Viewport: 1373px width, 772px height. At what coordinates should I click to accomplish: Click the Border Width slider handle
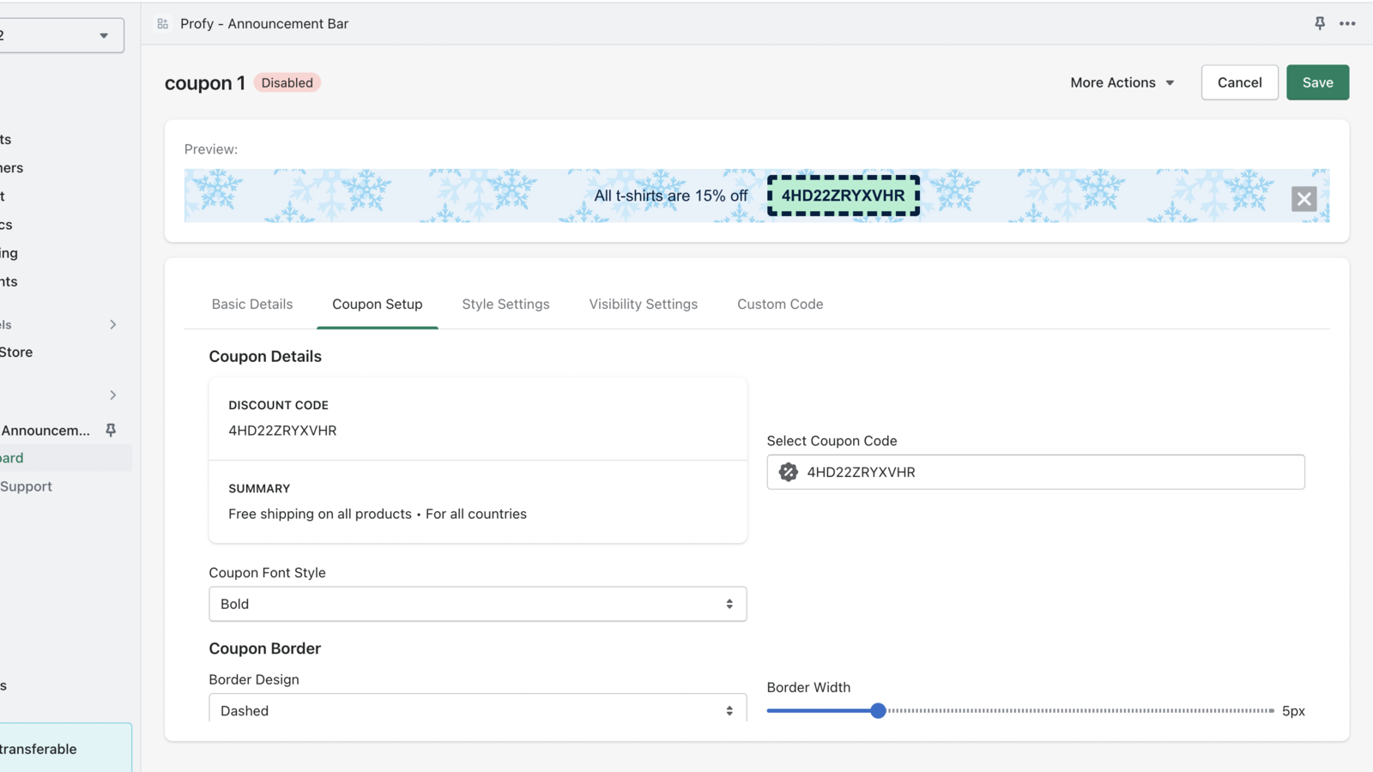878,710
